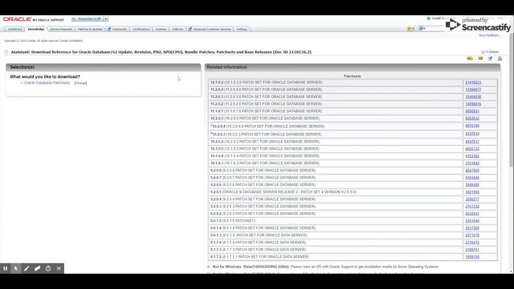Screen dimensions: 514x289
Task: Open patch 3095277 for 9.2.0.4
Action: 472,199
